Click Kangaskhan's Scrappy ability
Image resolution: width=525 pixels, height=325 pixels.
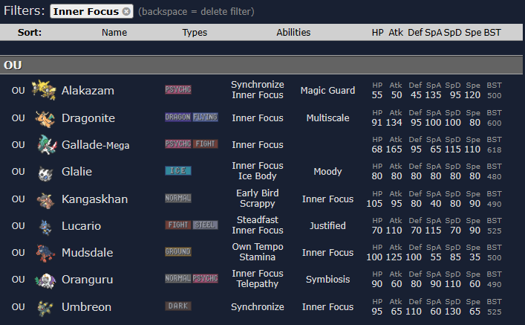pos(257,204)
